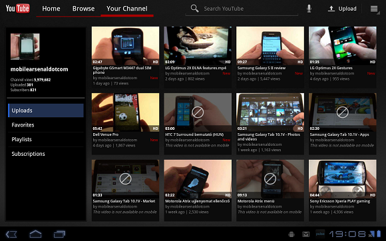Click title 'Motorola Atrix menü'
This screenshot has width=386, height=241.
(x=256, y=201)
